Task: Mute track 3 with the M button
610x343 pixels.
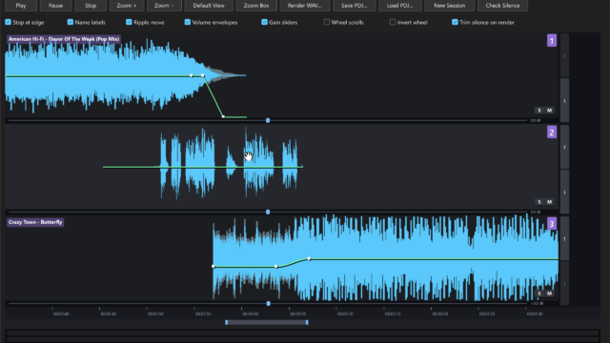Action: pyautogui.click(x=549, y=293)
